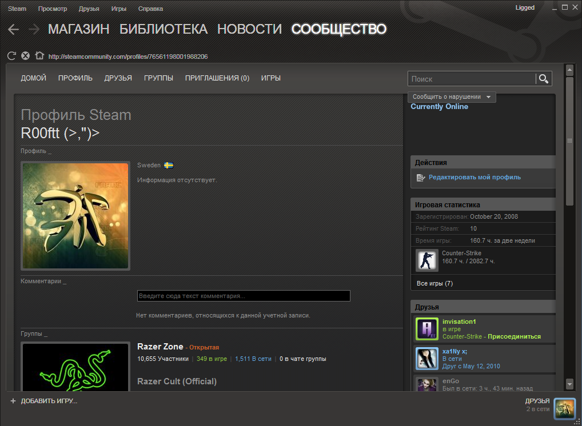The width and height of the screenshot is (582, 426).
Task: Click ДОБАВИТЬ ИГРУ... button
Action: coord(49,401)
